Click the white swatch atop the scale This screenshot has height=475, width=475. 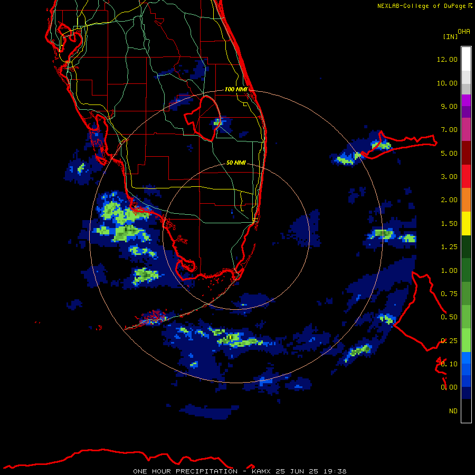coord(466,59)
